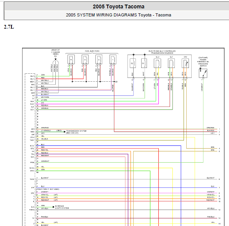Viewport: 229px width, 226px height.
Task: Click right-edge "GRN/YEL" label at line 9
Action: [211, 195]
